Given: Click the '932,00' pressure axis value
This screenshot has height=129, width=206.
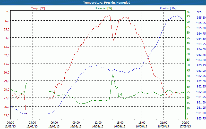Looking at the screenshot, I should pos(201,92).
